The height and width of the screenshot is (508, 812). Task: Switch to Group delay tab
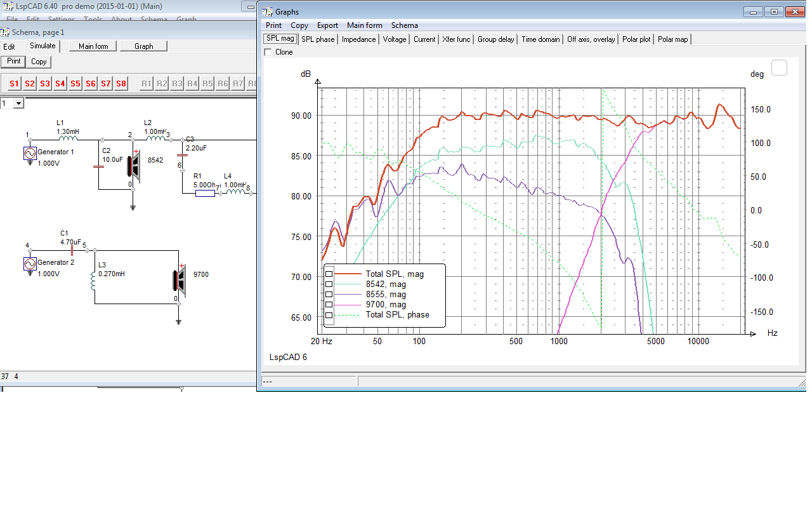[496, 39]
